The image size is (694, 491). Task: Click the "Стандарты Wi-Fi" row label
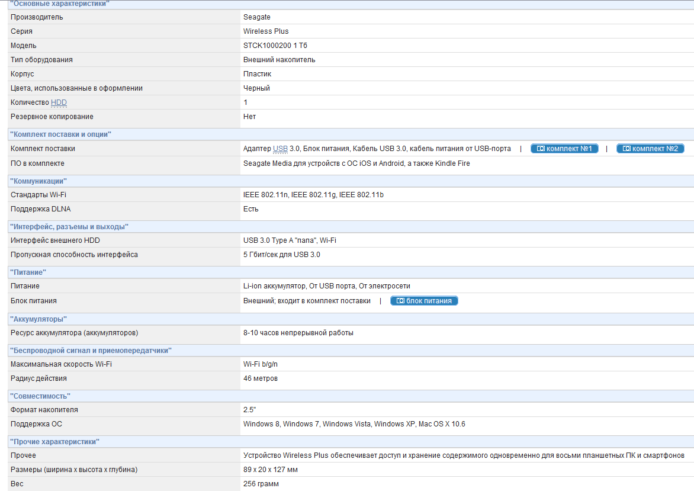click(38, 195)
